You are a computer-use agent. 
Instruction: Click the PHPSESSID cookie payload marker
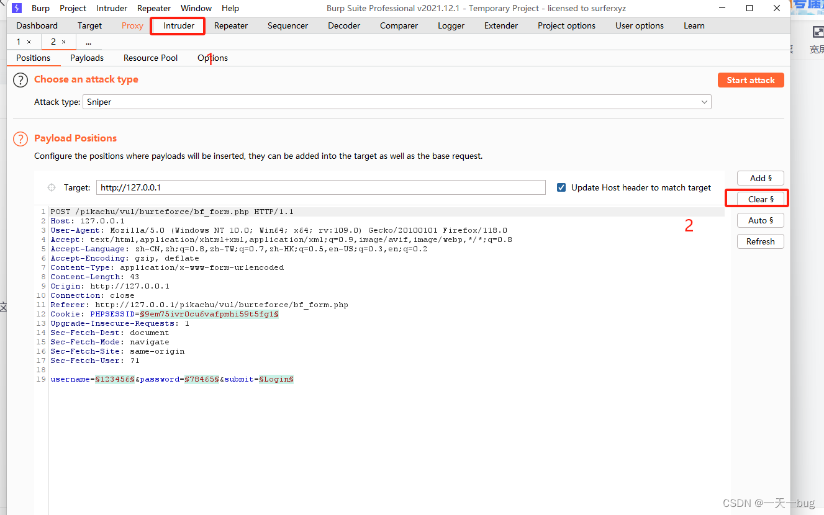click(209, 314)
